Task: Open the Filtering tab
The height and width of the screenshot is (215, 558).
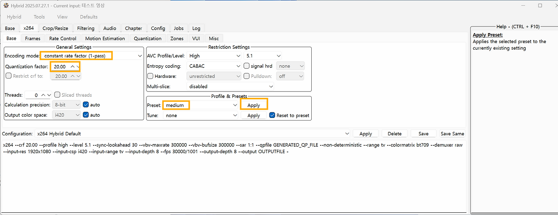Action: coord(85,28)
